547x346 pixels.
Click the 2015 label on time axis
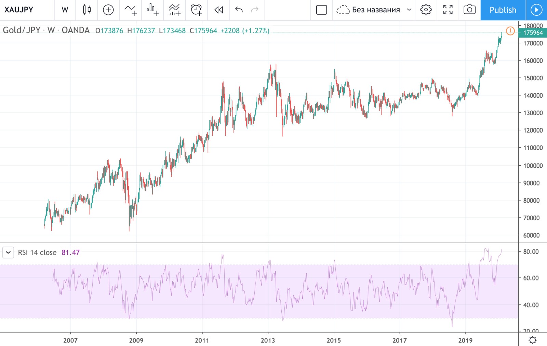(334, 340)
